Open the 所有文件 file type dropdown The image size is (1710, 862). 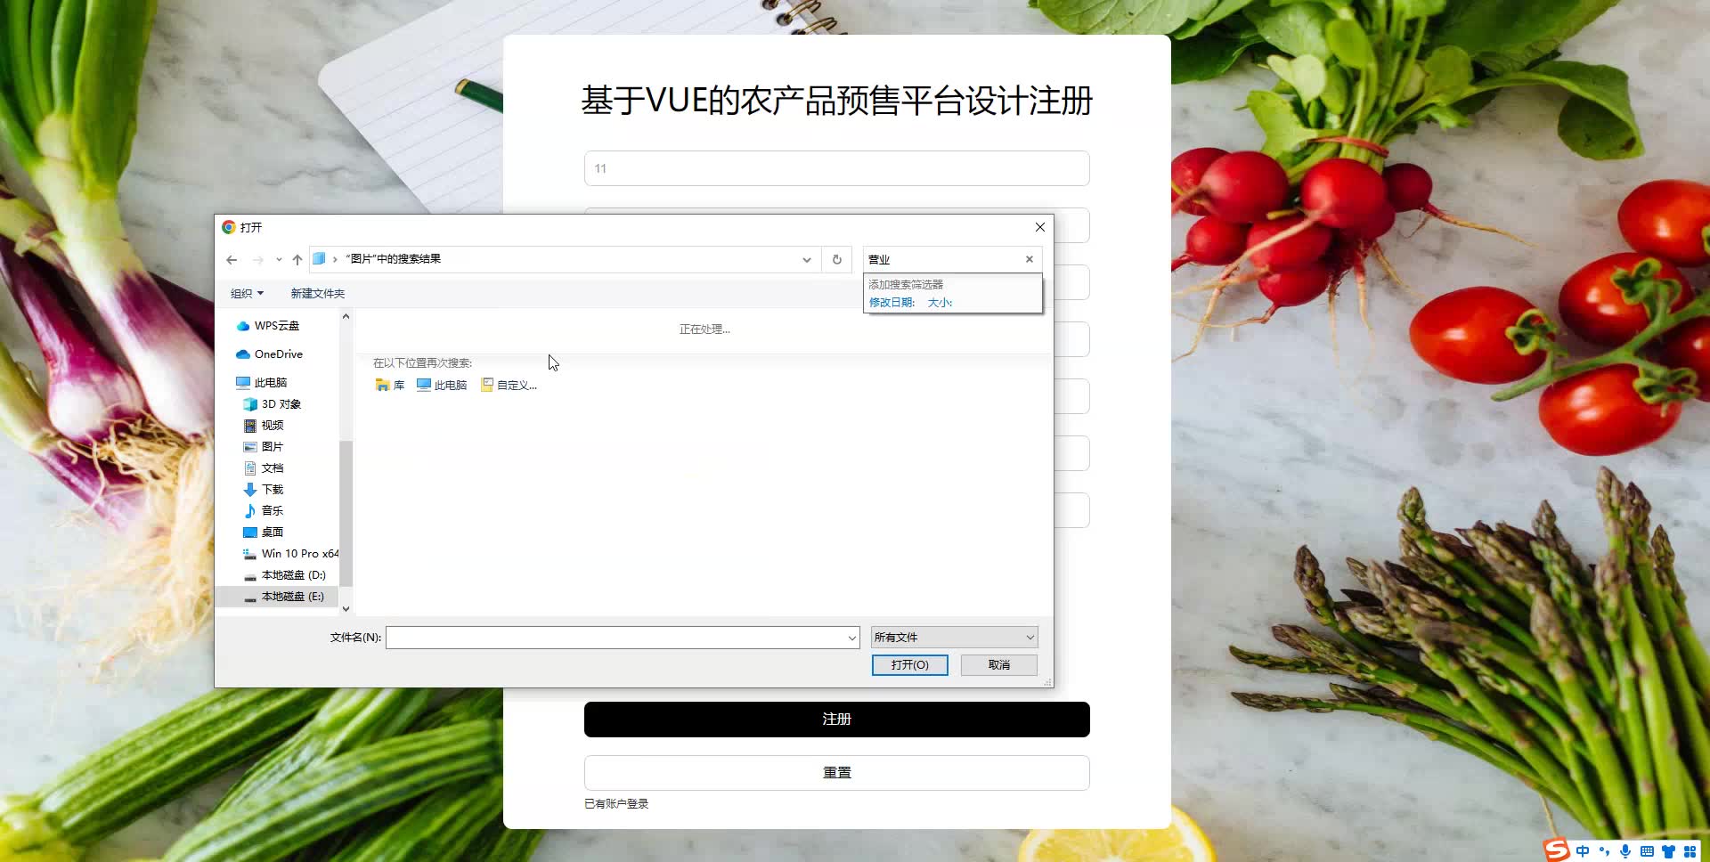tap(954, 638)
